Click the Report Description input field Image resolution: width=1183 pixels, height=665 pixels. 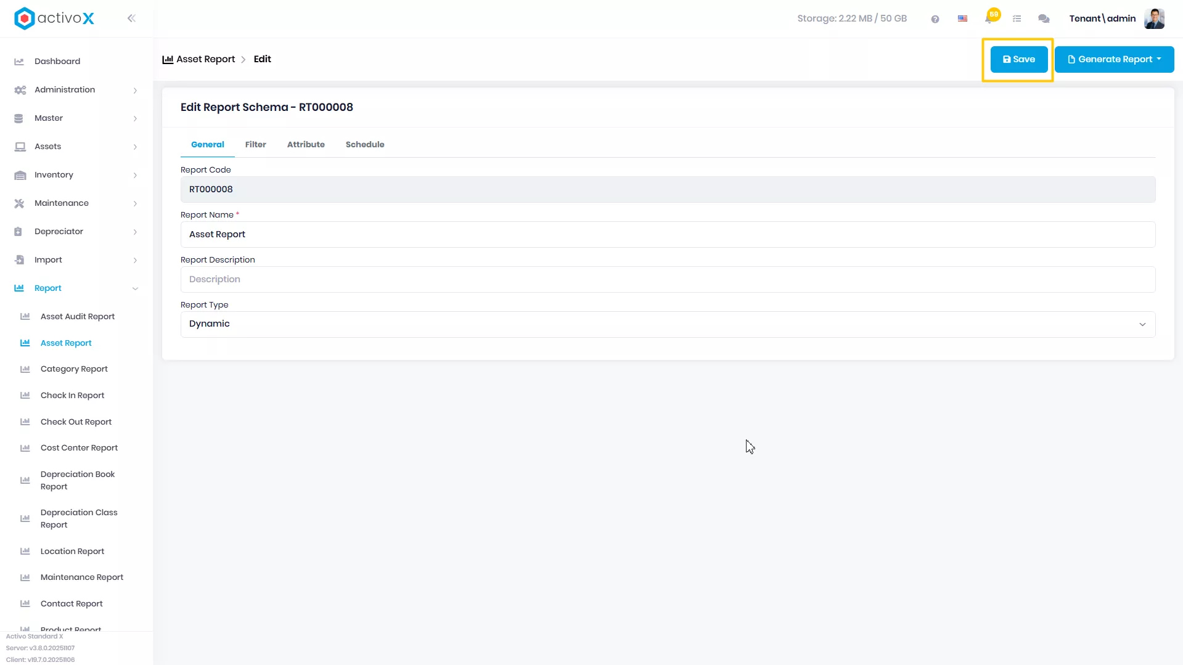[x=668, y=280]
